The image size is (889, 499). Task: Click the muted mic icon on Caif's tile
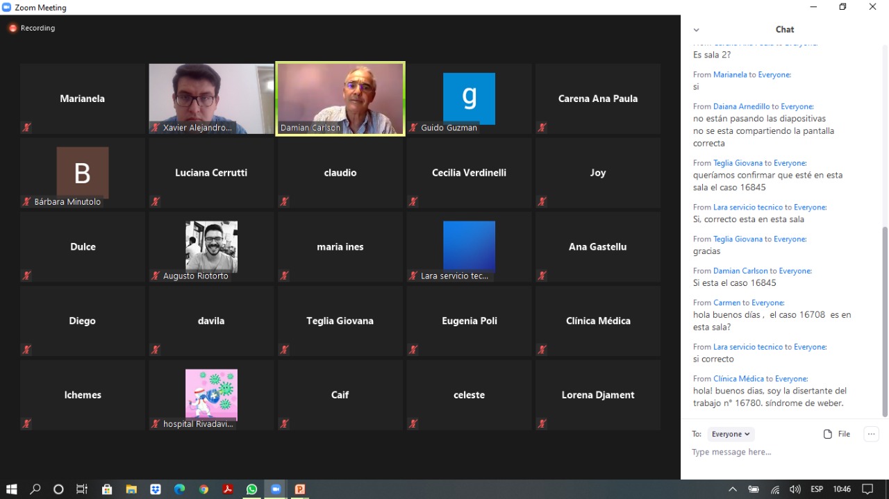pos(285,424)
